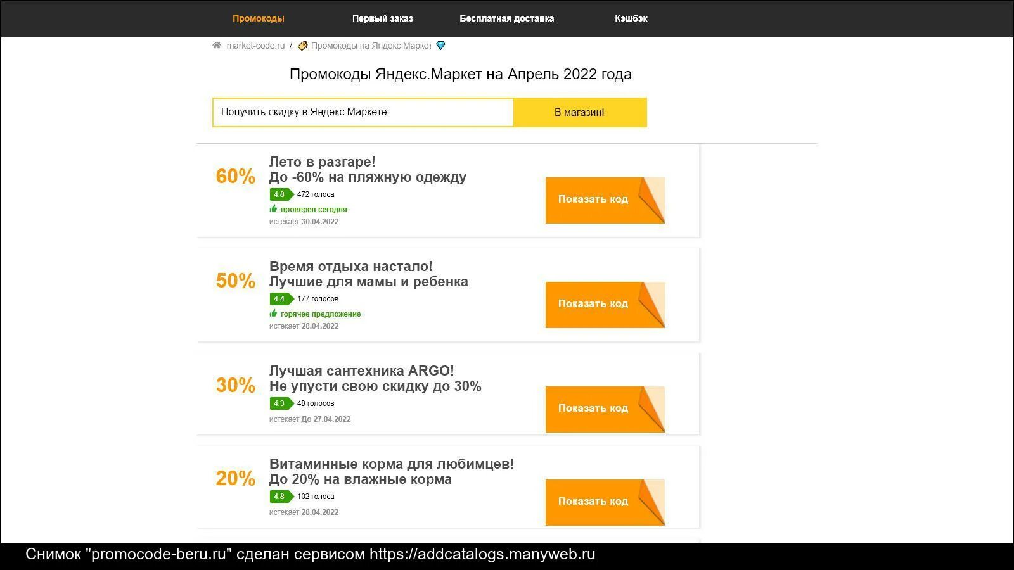Click the Лучшая сантехника ARGO! offer title
The width and height of the screenshot is (1014, 570).
click(x=361, y=371)
